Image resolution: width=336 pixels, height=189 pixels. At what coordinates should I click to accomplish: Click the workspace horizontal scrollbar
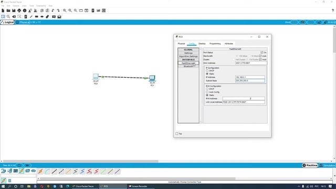coord(80,161)
